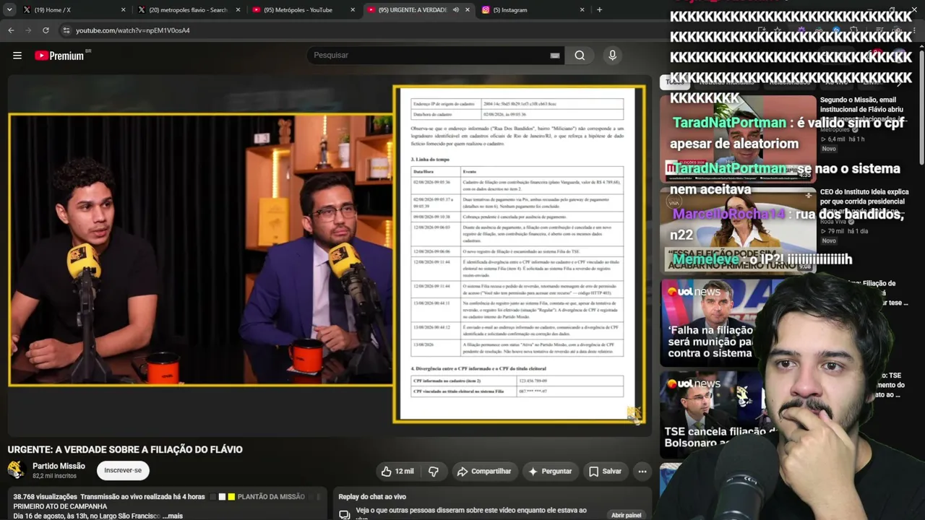This screenshot has width=925, height=520.
Task: Dislike the video
Action: click(x=434, y=472)
